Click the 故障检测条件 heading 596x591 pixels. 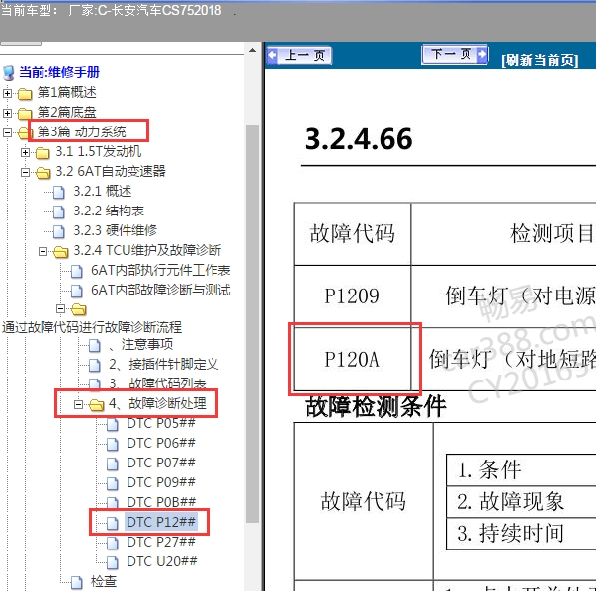coord(376,406)
